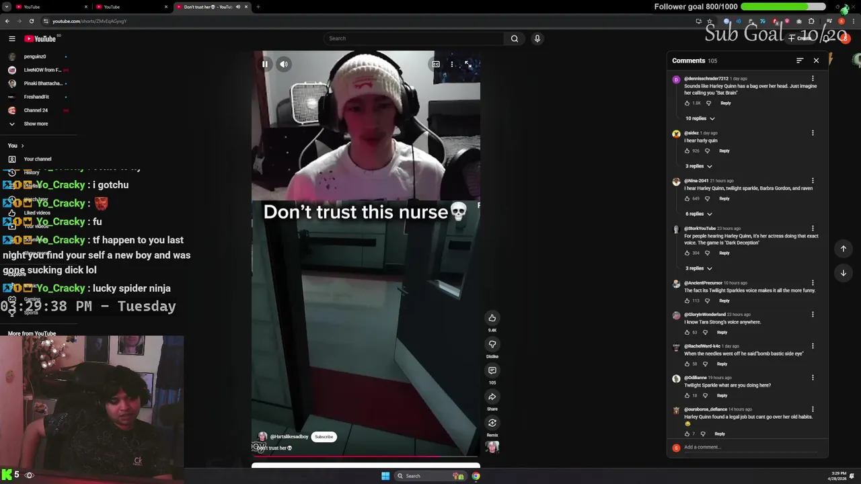Reply to dennisschrader7212's comment
Viewport: 861px width, 484px height.
(x=725, y=103)
